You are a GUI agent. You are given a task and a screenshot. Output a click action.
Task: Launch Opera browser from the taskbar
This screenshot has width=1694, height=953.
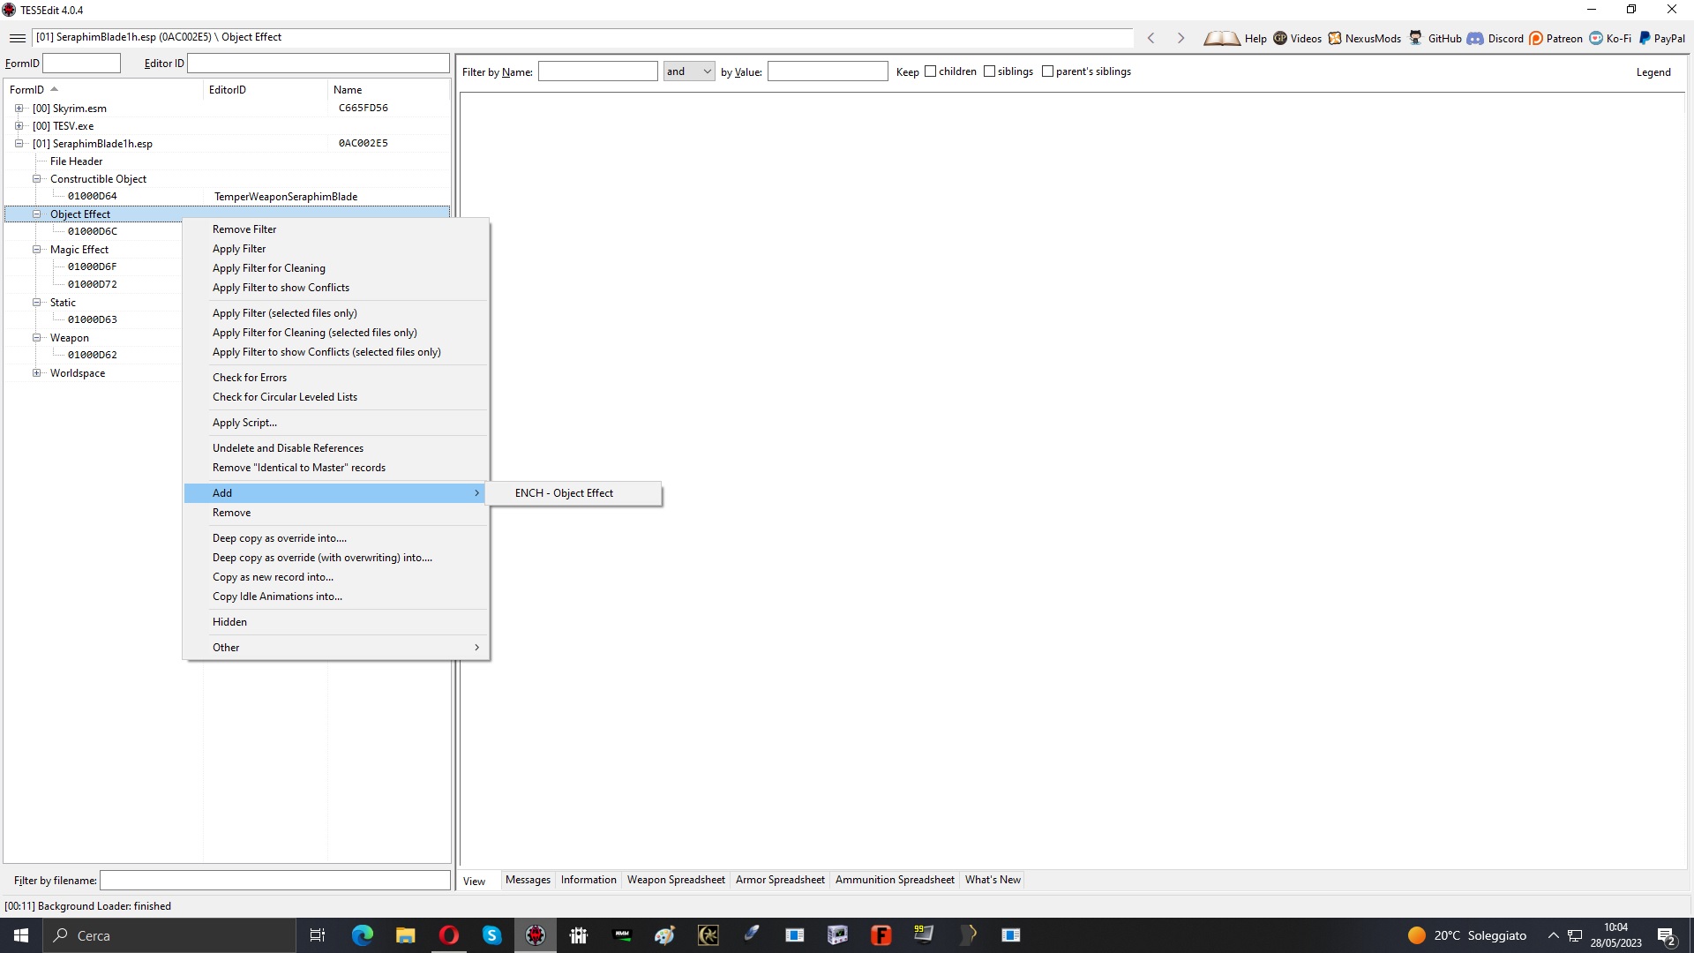(x=448, y=935)
